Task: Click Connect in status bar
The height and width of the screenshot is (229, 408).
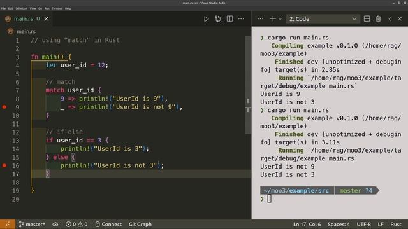Action: coord(108,224)
